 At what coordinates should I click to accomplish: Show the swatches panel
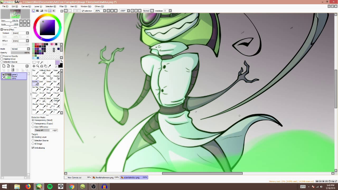pyautogui.click(x=50, y=11)
